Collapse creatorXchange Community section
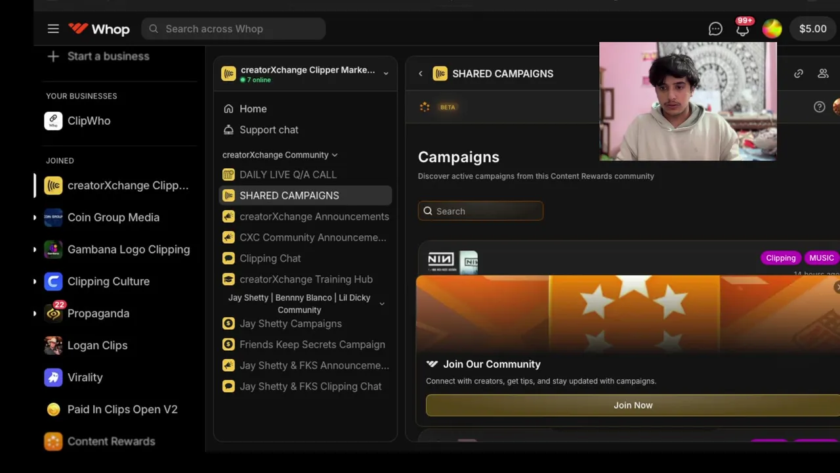Screen dimensions: 840x473 [x=280, y=155]
